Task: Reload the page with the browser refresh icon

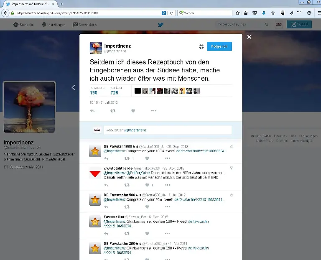Action: click(x=171, y=13)
